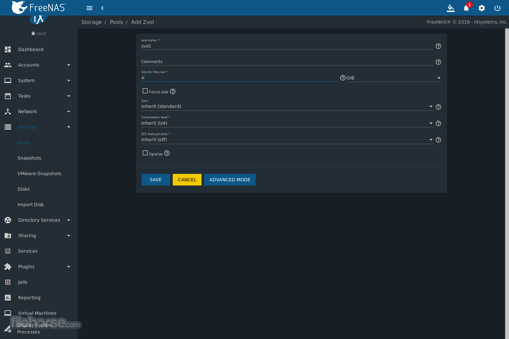Screen dimensions: 509x339
Task: Focus the Comments field
Action: tap(287, 62)
